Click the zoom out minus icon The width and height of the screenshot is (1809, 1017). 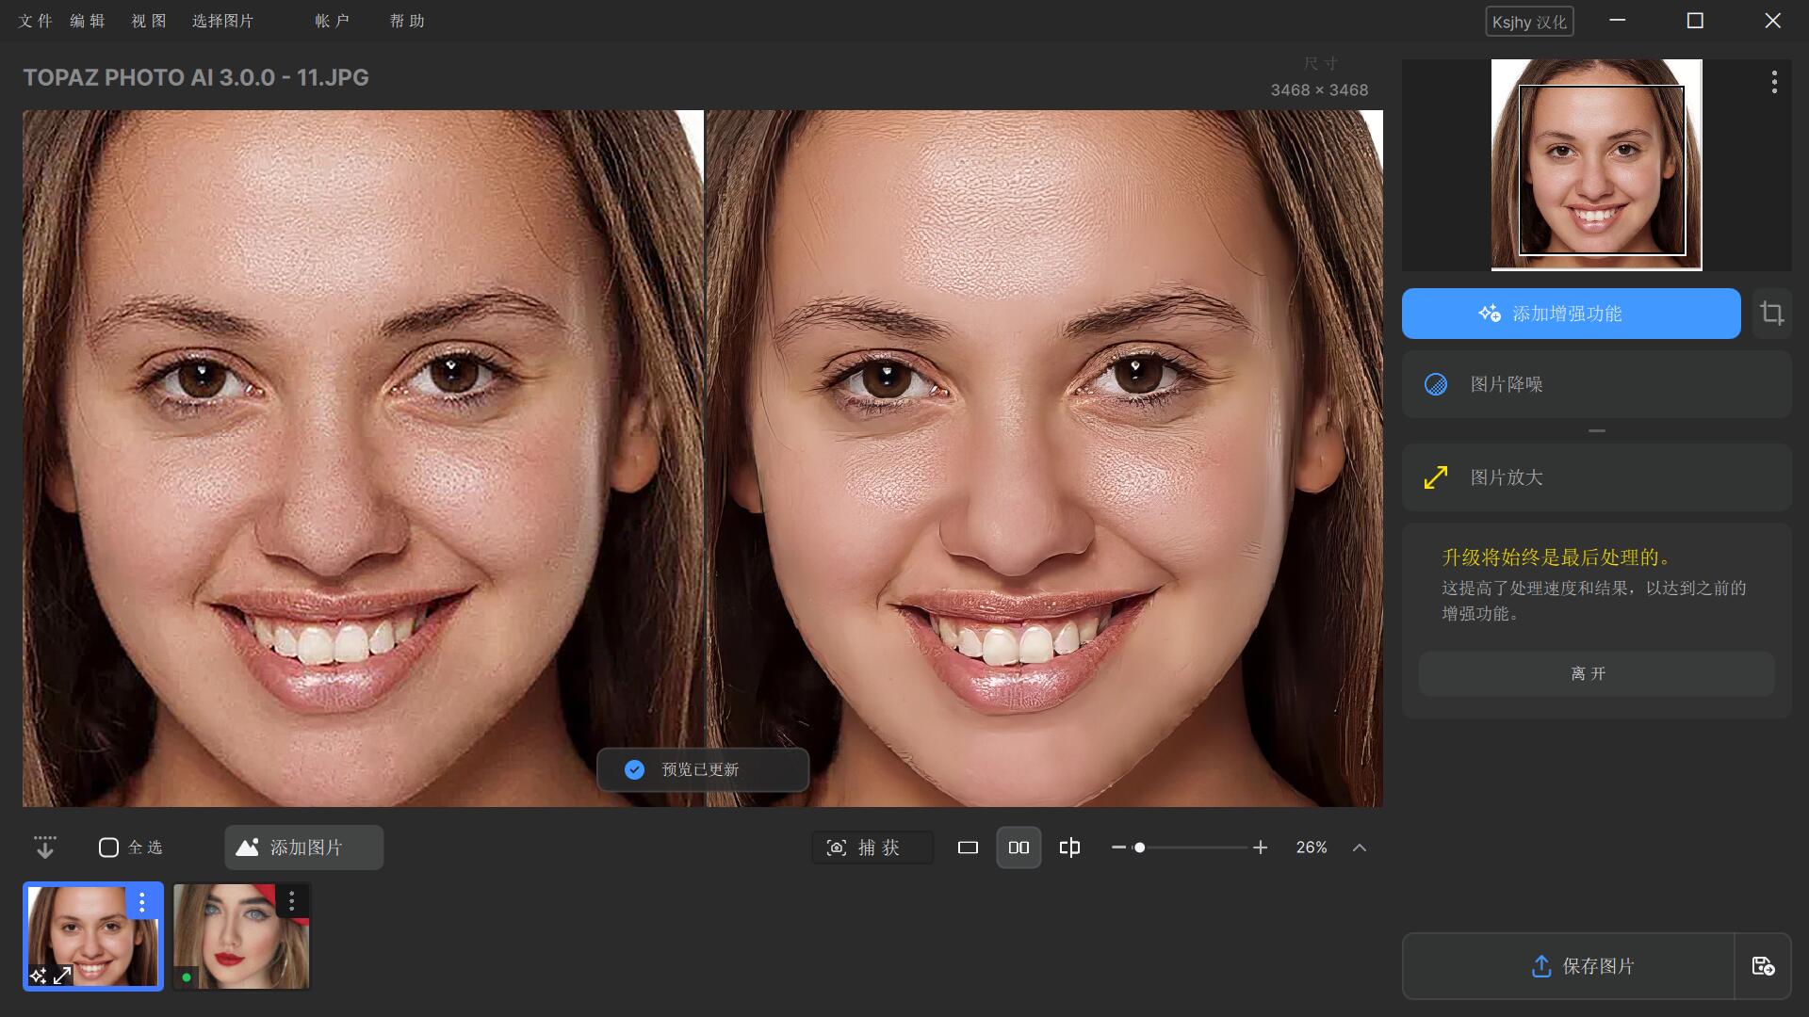click(x=1118, y=847)
